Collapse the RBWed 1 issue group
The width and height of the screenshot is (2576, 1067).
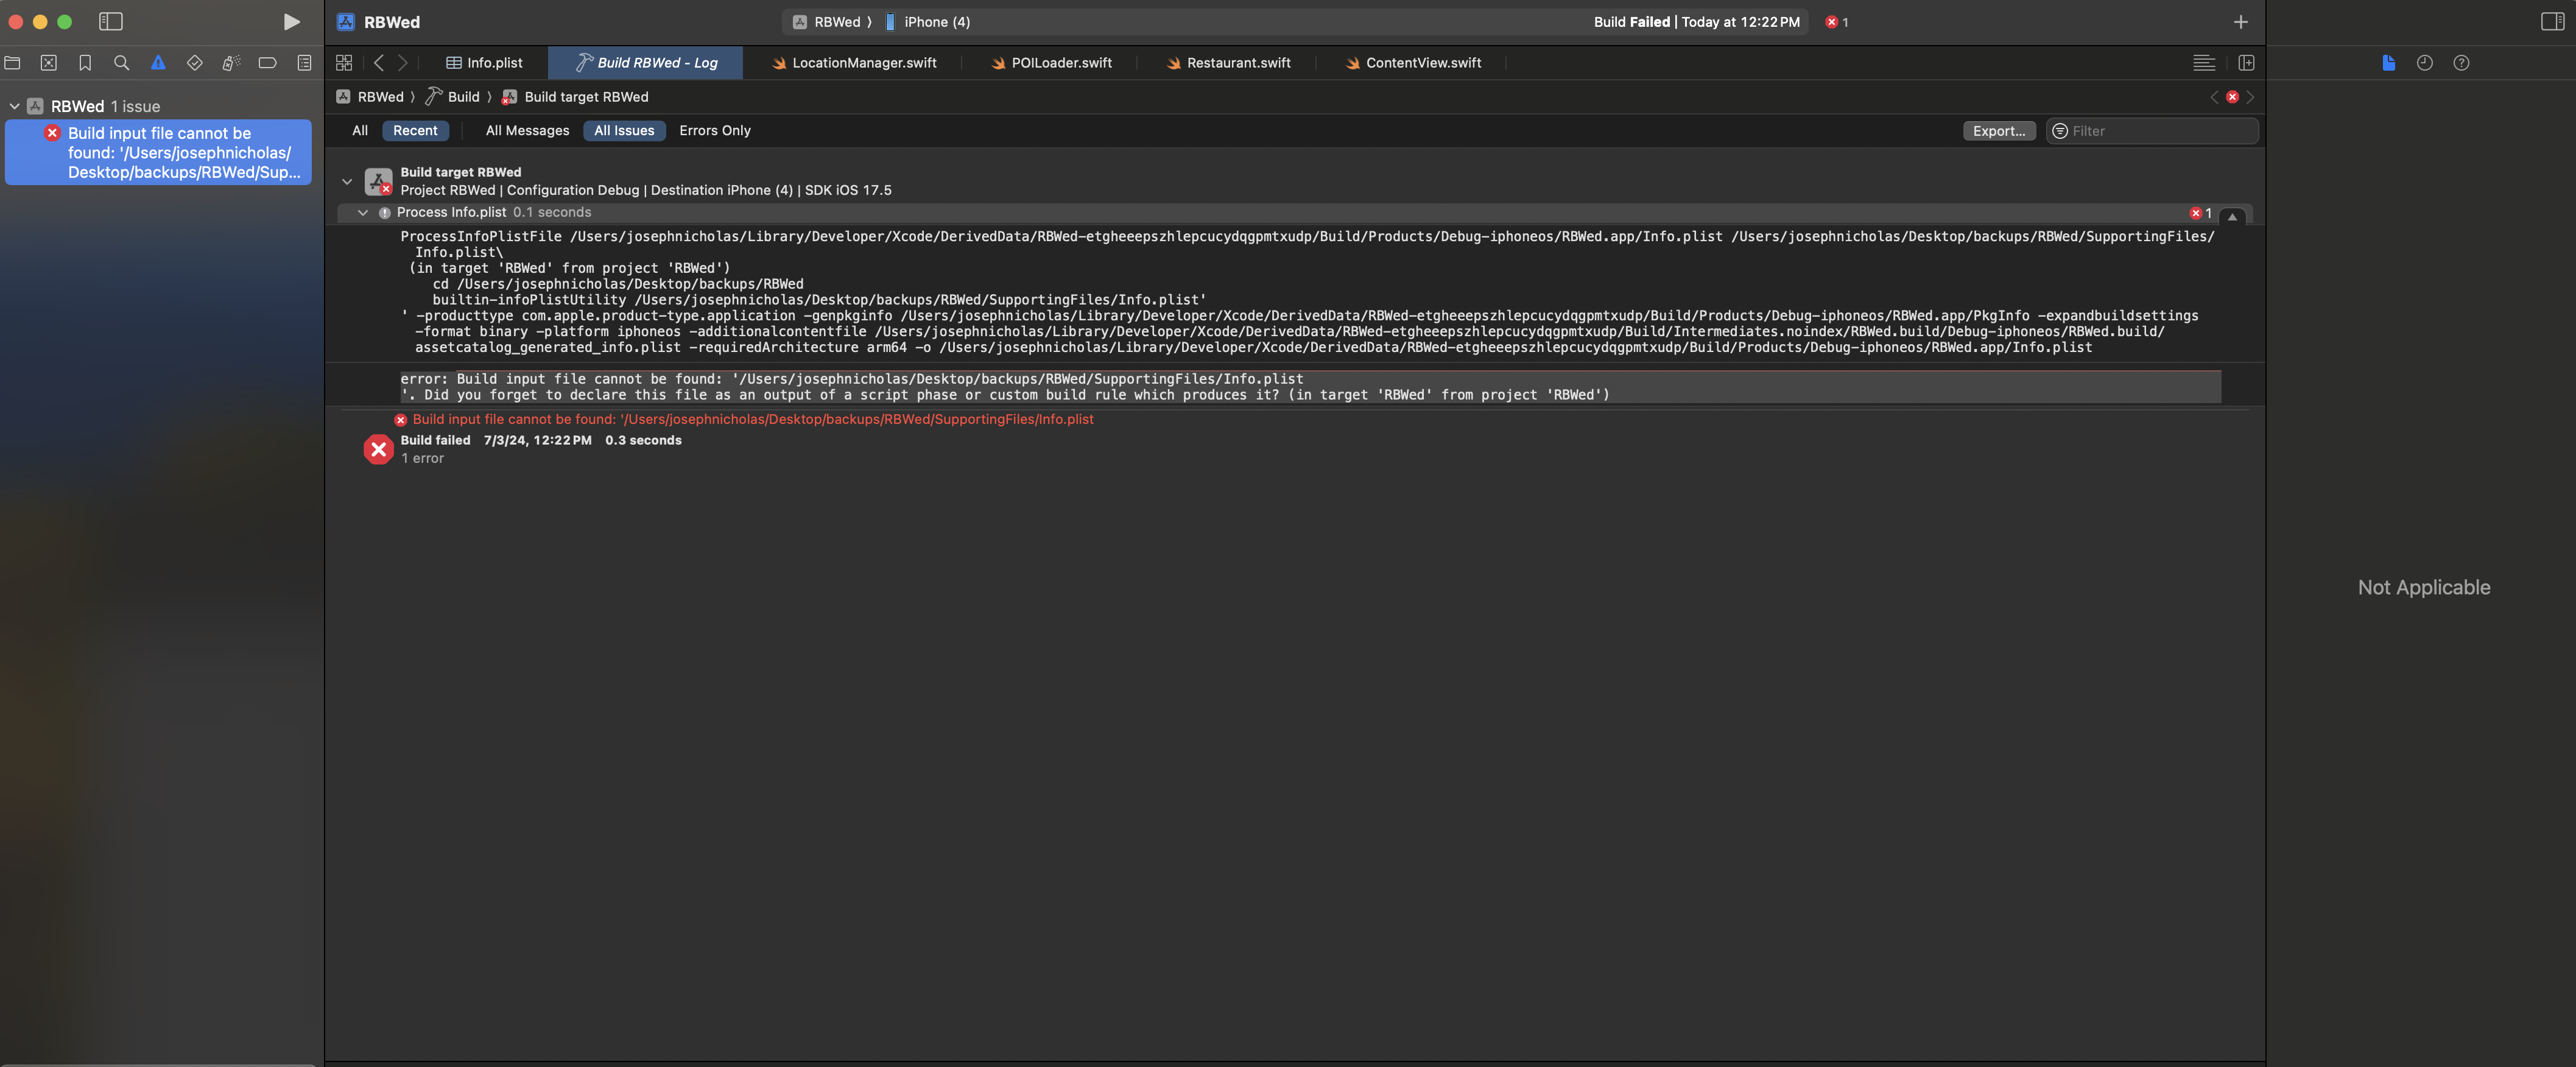click(15, 106)
